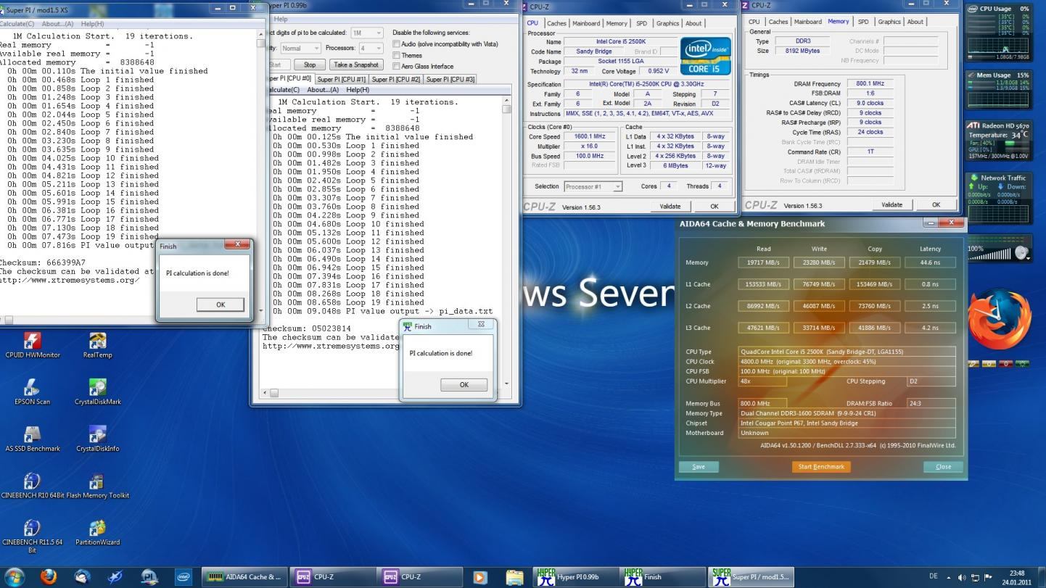Open AS SSD Benchmark desktop icon

[x=33, y=439]
